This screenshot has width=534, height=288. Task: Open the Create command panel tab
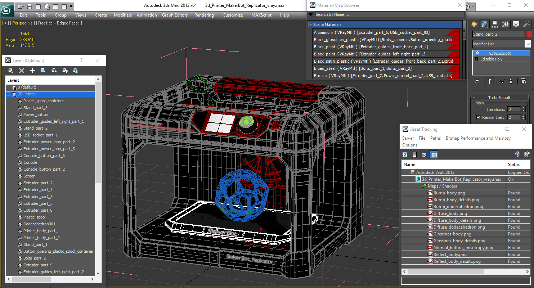tap(474, 24)
